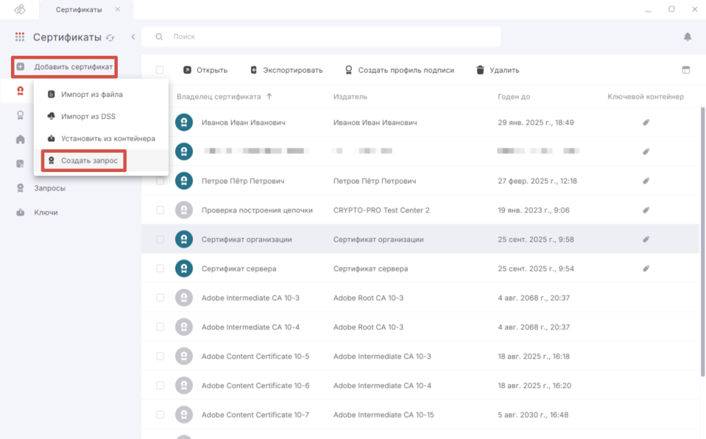Click issuer CRYPTO-PRO Test Center 2

point(381,210)
